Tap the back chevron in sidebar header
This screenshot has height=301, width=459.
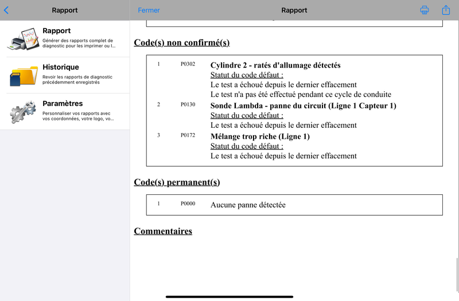pos(6,10)
